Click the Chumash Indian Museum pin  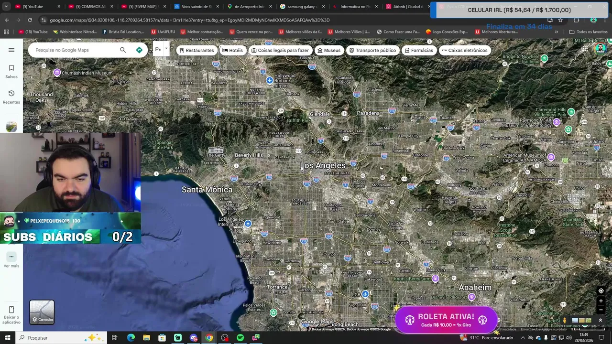tap(57, 73)
